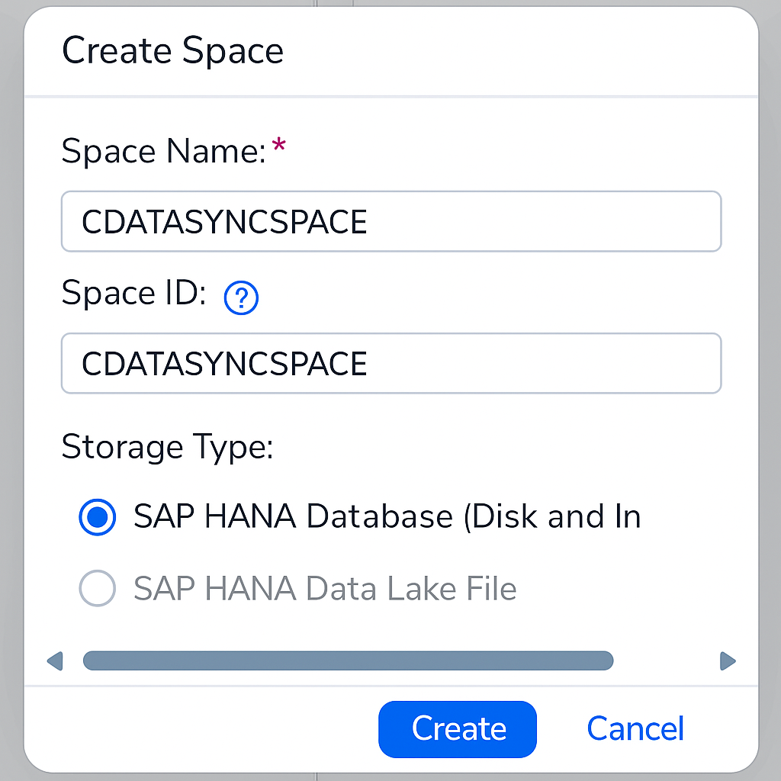
Task: Click the Create Space dialog title
Action: [x=172, y=50]
